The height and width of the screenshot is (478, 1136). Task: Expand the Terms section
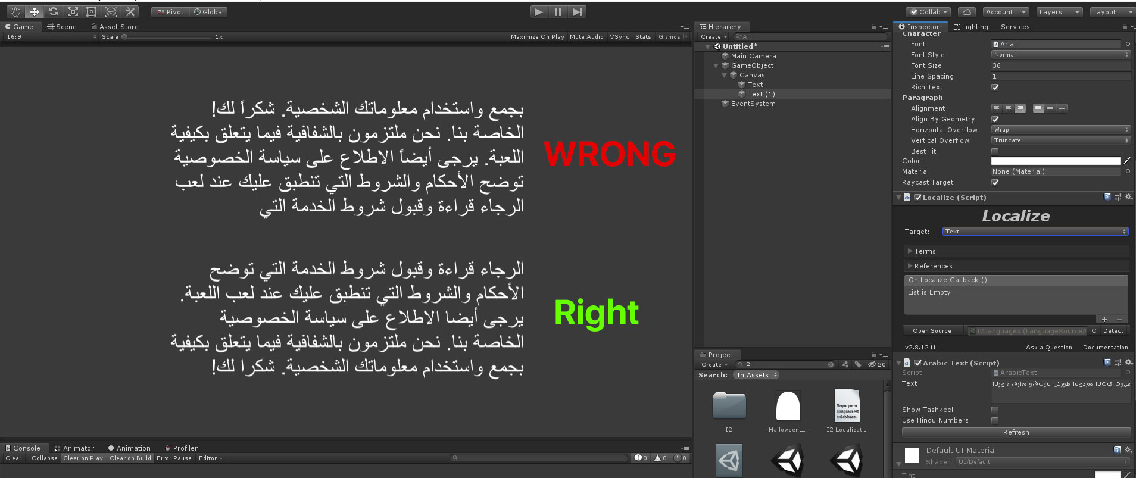pyautogui.click(x=925, y=251)
